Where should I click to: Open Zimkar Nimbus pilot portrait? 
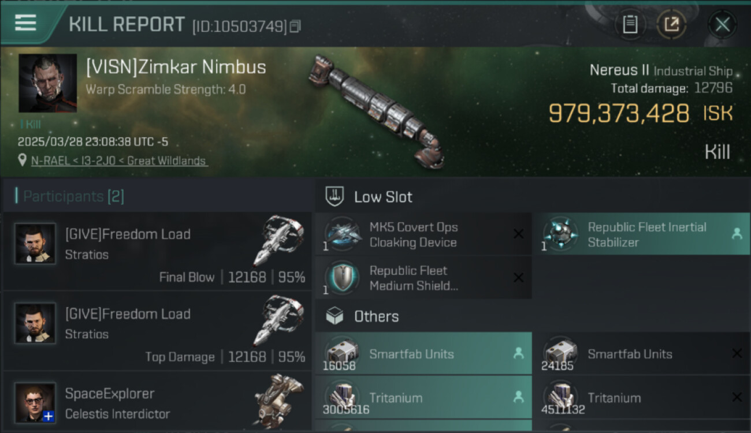pos(47,83)
